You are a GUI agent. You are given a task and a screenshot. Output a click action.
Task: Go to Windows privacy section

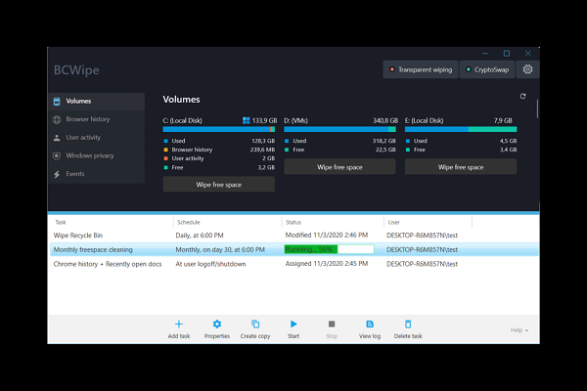(89, 155)
